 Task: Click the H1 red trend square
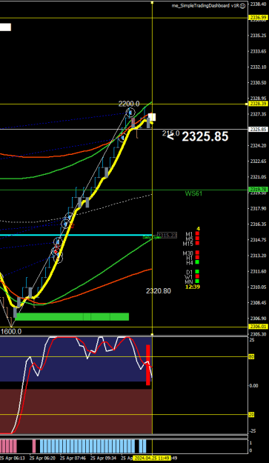197,257
